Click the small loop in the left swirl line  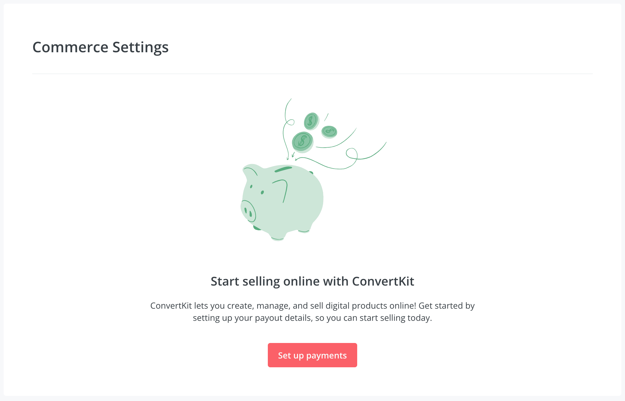click(x=290, y=122)
